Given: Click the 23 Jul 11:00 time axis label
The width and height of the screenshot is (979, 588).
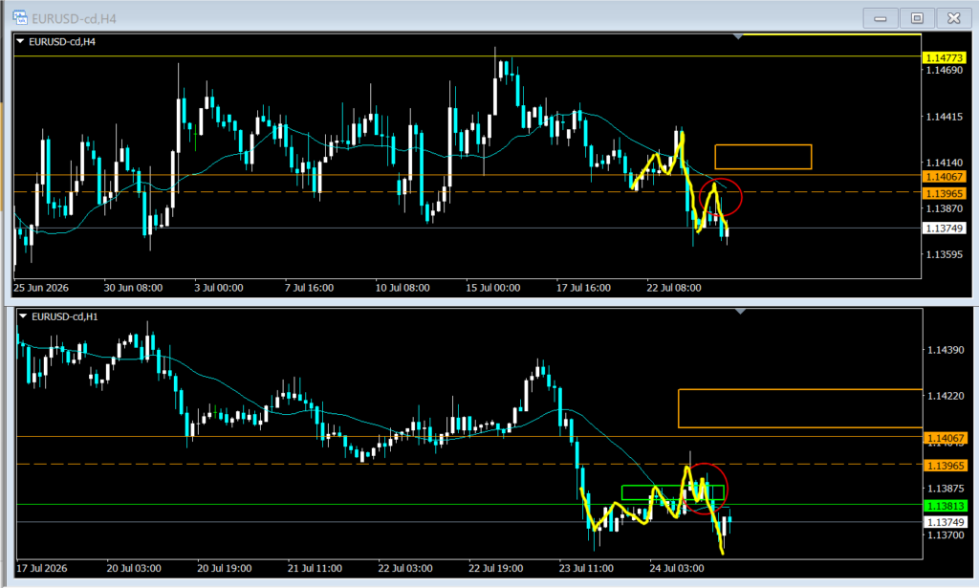Looking at the screenshot, I should click(586, 569).
